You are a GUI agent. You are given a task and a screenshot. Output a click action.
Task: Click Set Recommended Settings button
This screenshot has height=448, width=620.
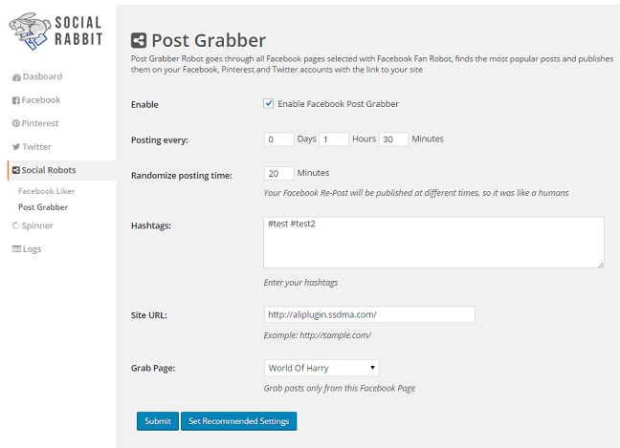click(x=239, y=421)
